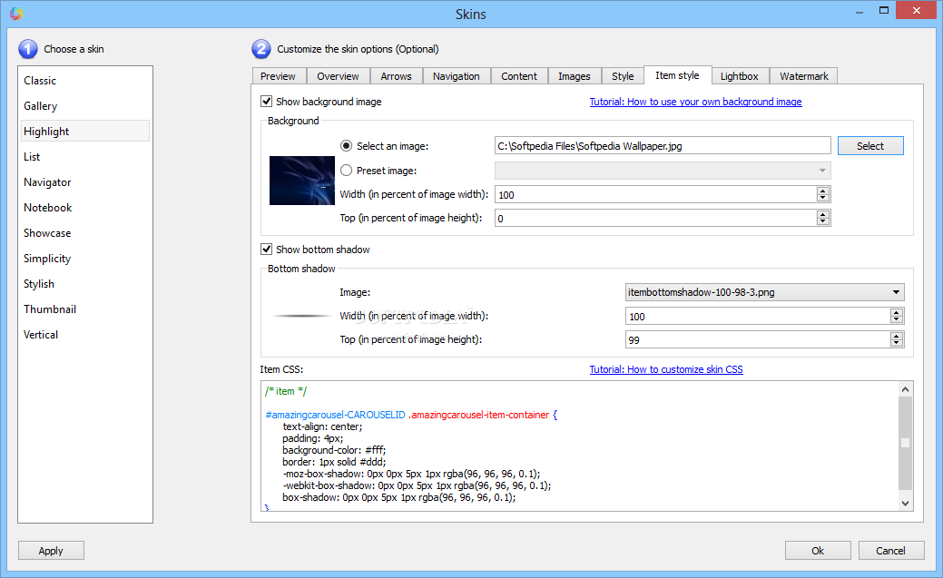Viewport: 943px width, 578px height.
Task: Open the Preset image dropdown
Action: click(x=663, y=171)
